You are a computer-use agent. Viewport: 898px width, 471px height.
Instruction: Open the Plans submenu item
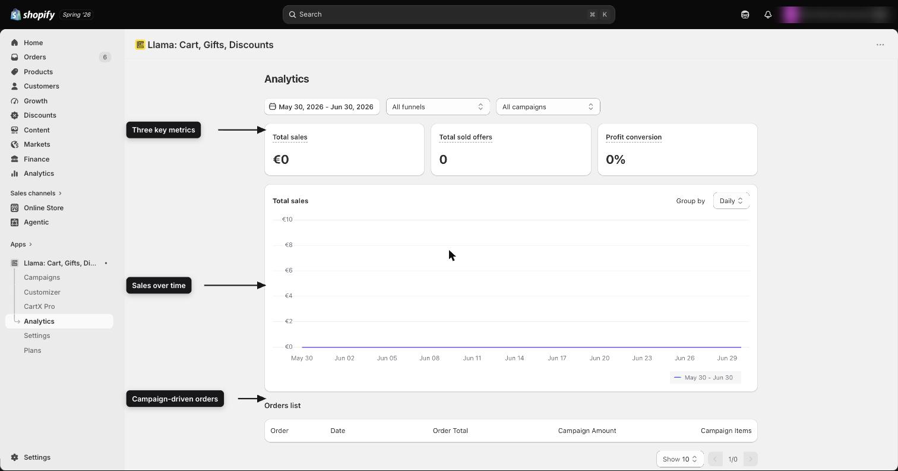[32, 350]
